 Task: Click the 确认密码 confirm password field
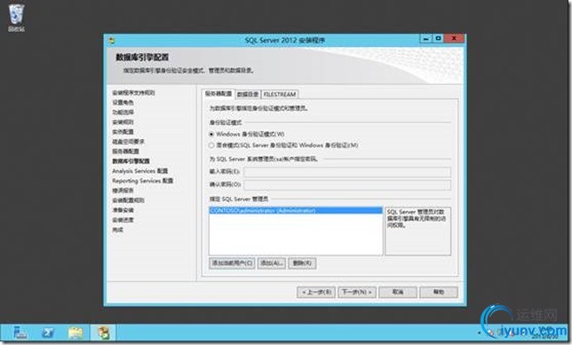(347, 185)
